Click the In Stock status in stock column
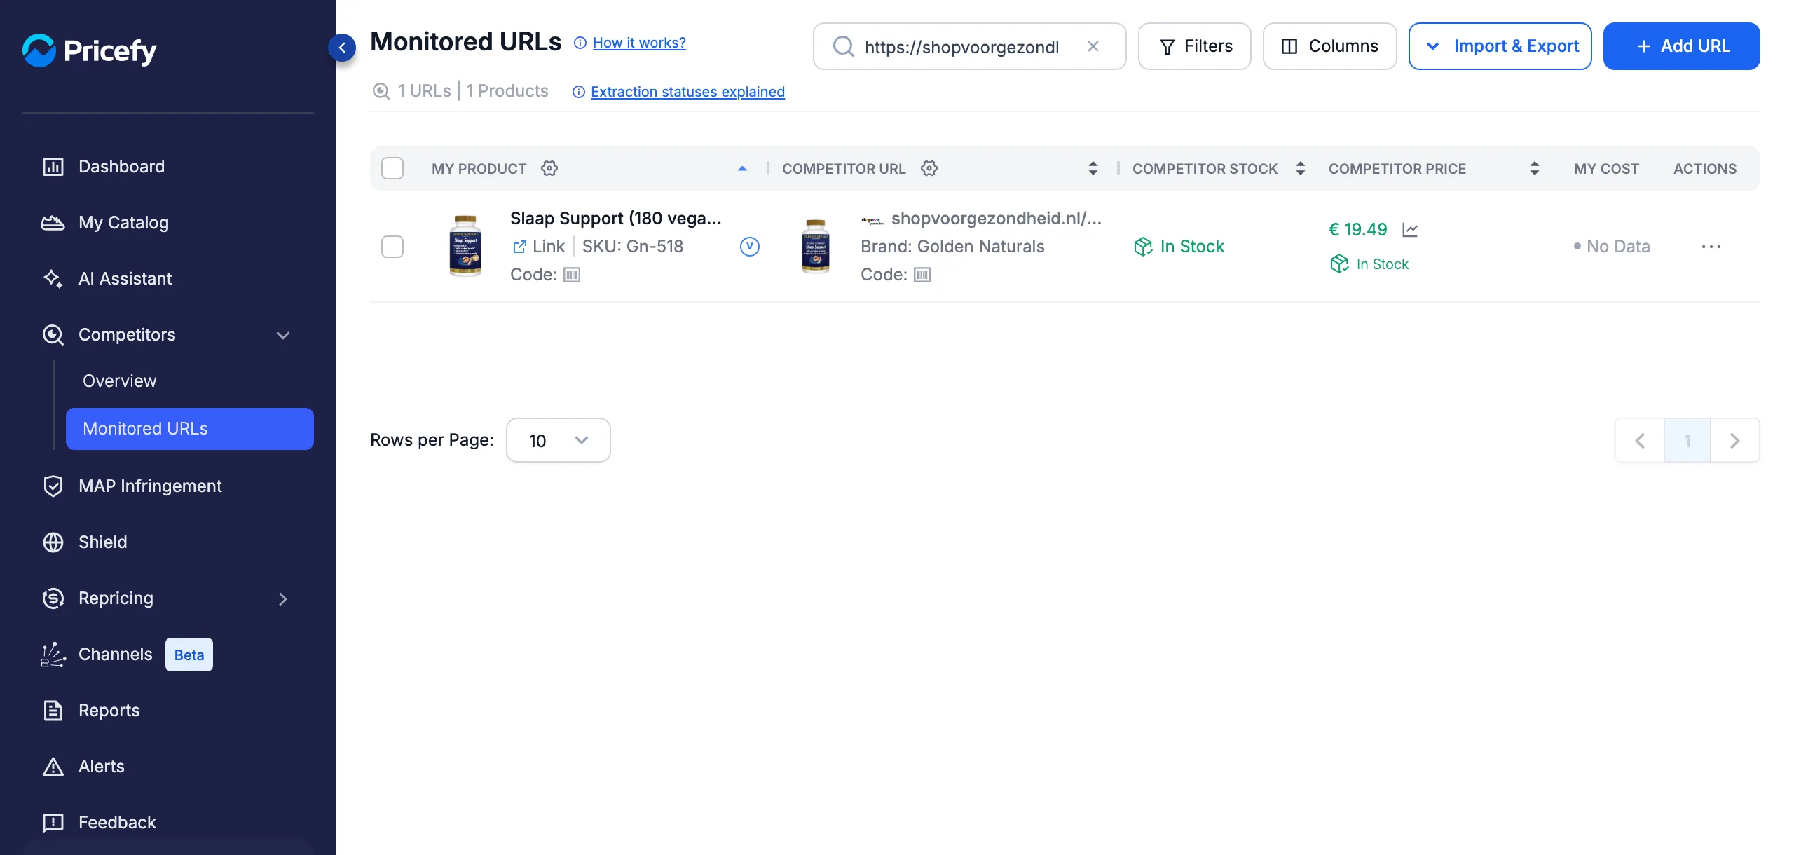This screenshot has height=855, width=1794. click(x=1179, y=247)
